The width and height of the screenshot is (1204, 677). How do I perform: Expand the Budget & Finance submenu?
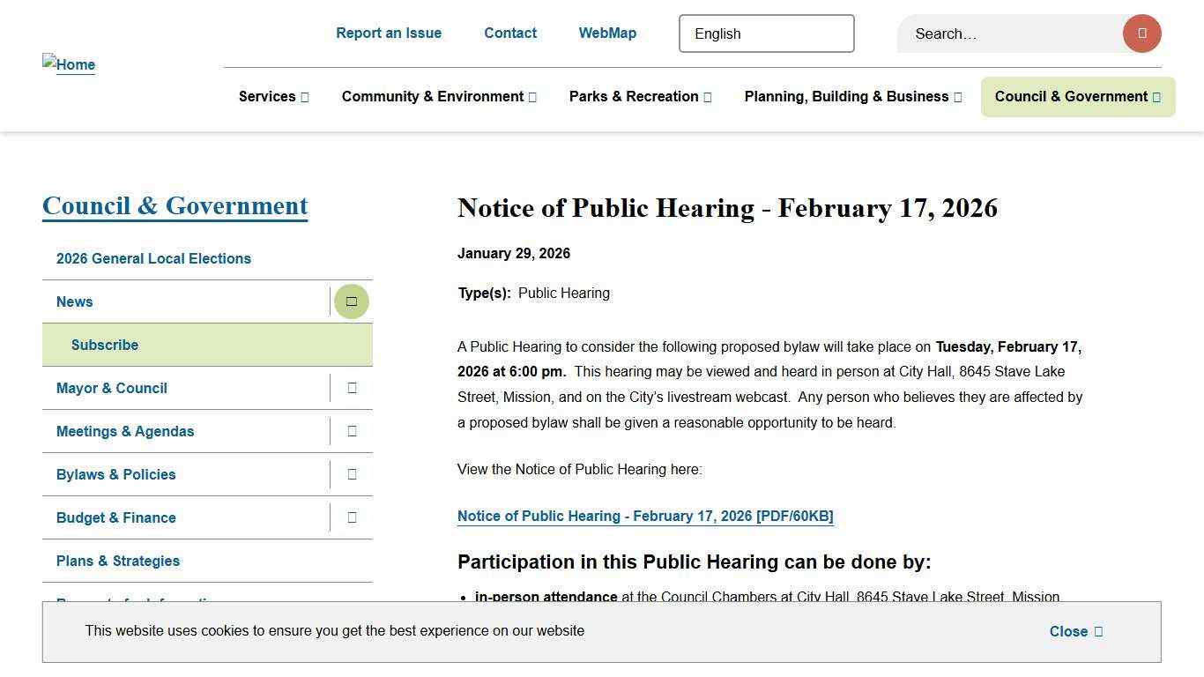351,517
